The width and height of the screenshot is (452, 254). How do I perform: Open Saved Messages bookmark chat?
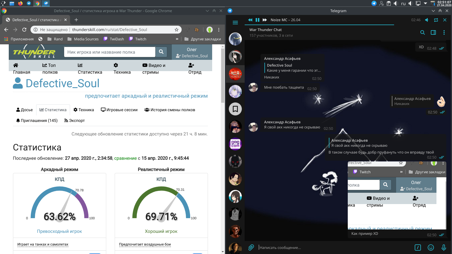pyautogui.click(x=235, y=109)
